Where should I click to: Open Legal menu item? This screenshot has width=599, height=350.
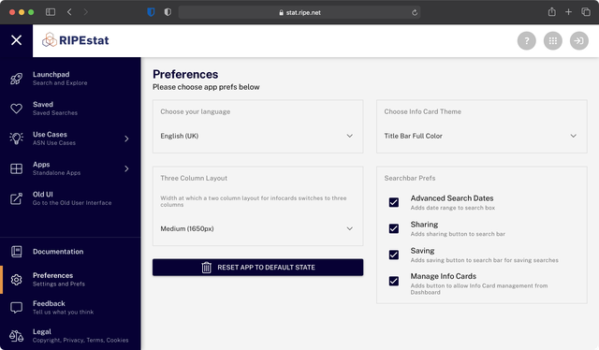click(x=70, y=336)
